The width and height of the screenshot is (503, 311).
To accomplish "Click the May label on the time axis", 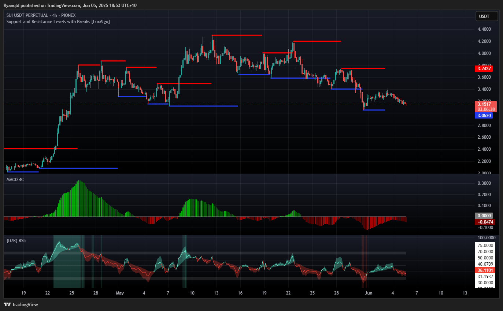I will pyautogui.click(x=120, y=293).
